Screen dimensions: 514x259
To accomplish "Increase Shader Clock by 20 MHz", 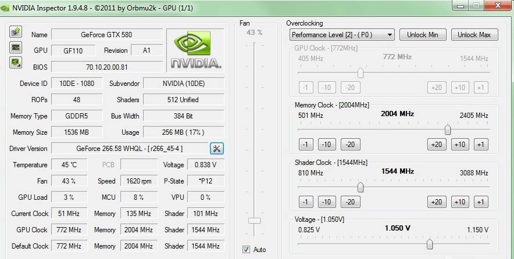I will (x=437, y=202).
